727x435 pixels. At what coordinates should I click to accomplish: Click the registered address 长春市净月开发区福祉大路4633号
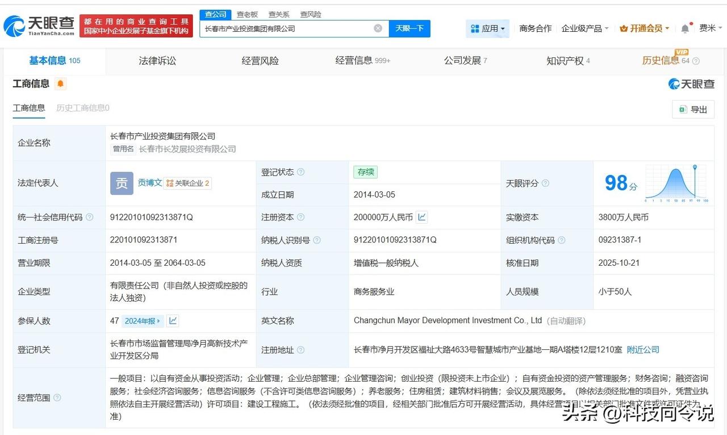[x=488, y=350]
